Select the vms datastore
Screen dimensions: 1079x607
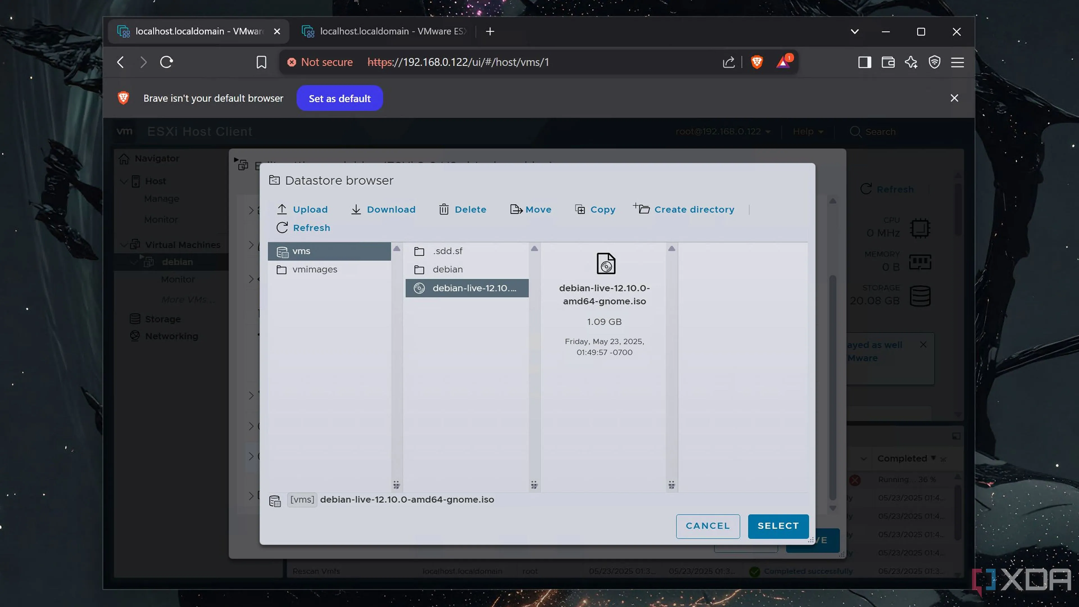click(x=329, y=251)
